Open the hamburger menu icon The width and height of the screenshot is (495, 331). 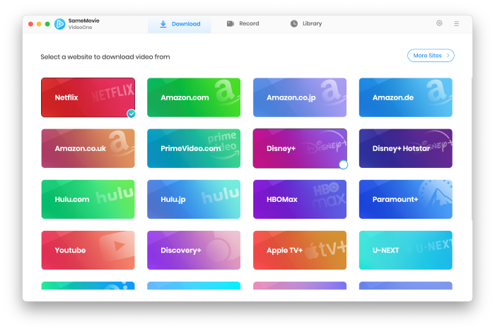(x=456, y=23)
